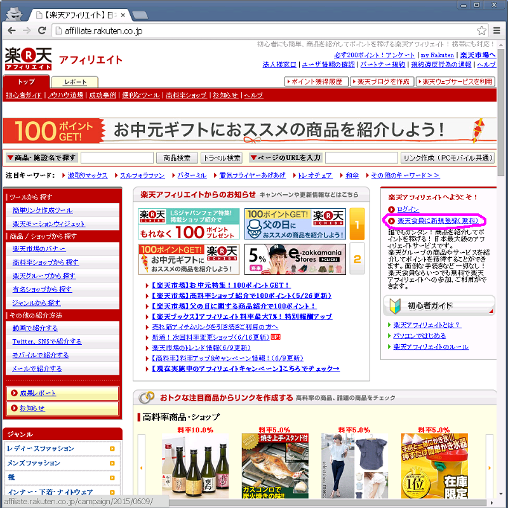Open お知らせ in red menu bar
508x508 pixels.
pos(225,95)
